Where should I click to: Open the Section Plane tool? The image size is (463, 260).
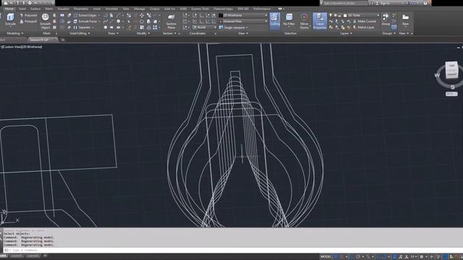(x=171, y=21)
